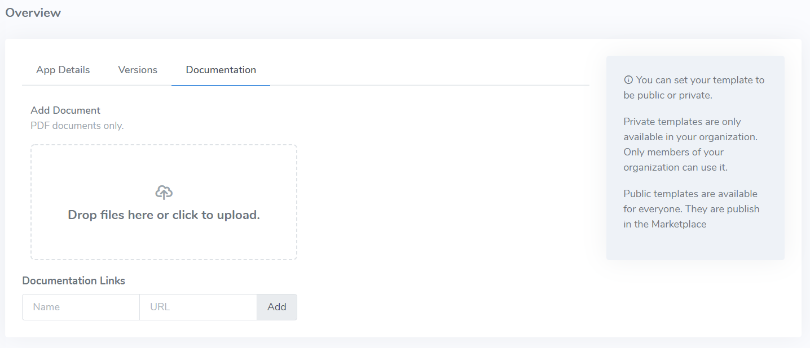810x348 pixels.
Task: Click the 'PDF documents only.' hint text
Action: pyautogui.click(x=77, y=126)
